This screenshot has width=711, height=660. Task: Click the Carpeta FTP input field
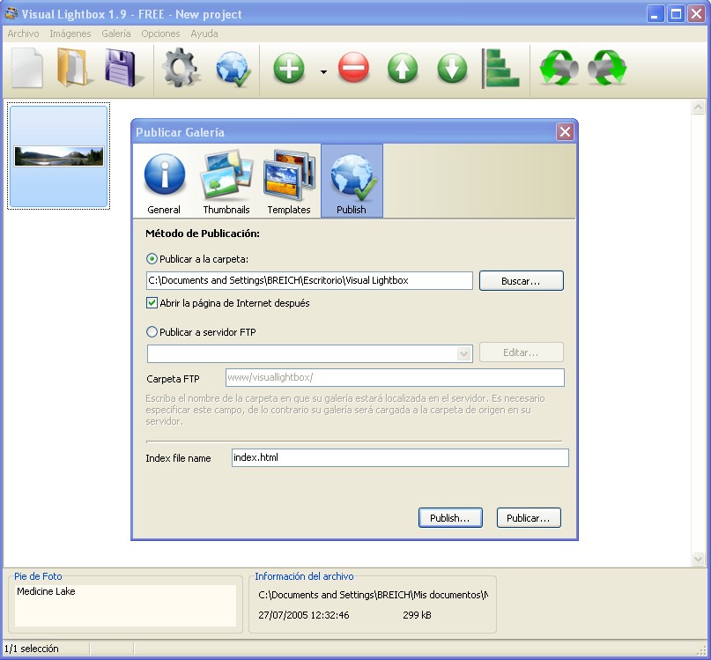pyautogui.click(x=395, y=377)
